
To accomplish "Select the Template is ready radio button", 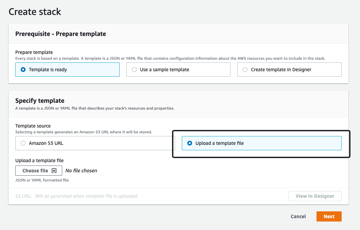I will pyautogui.click(x=67, y=70).
